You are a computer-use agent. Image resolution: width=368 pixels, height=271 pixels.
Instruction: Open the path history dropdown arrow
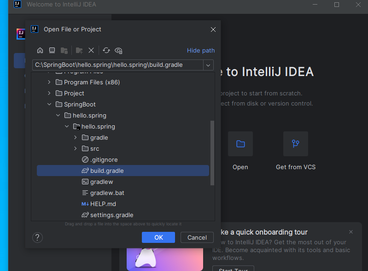coord(208,65)
